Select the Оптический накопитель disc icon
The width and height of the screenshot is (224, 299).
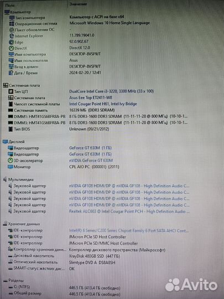(x=11, y=262)
